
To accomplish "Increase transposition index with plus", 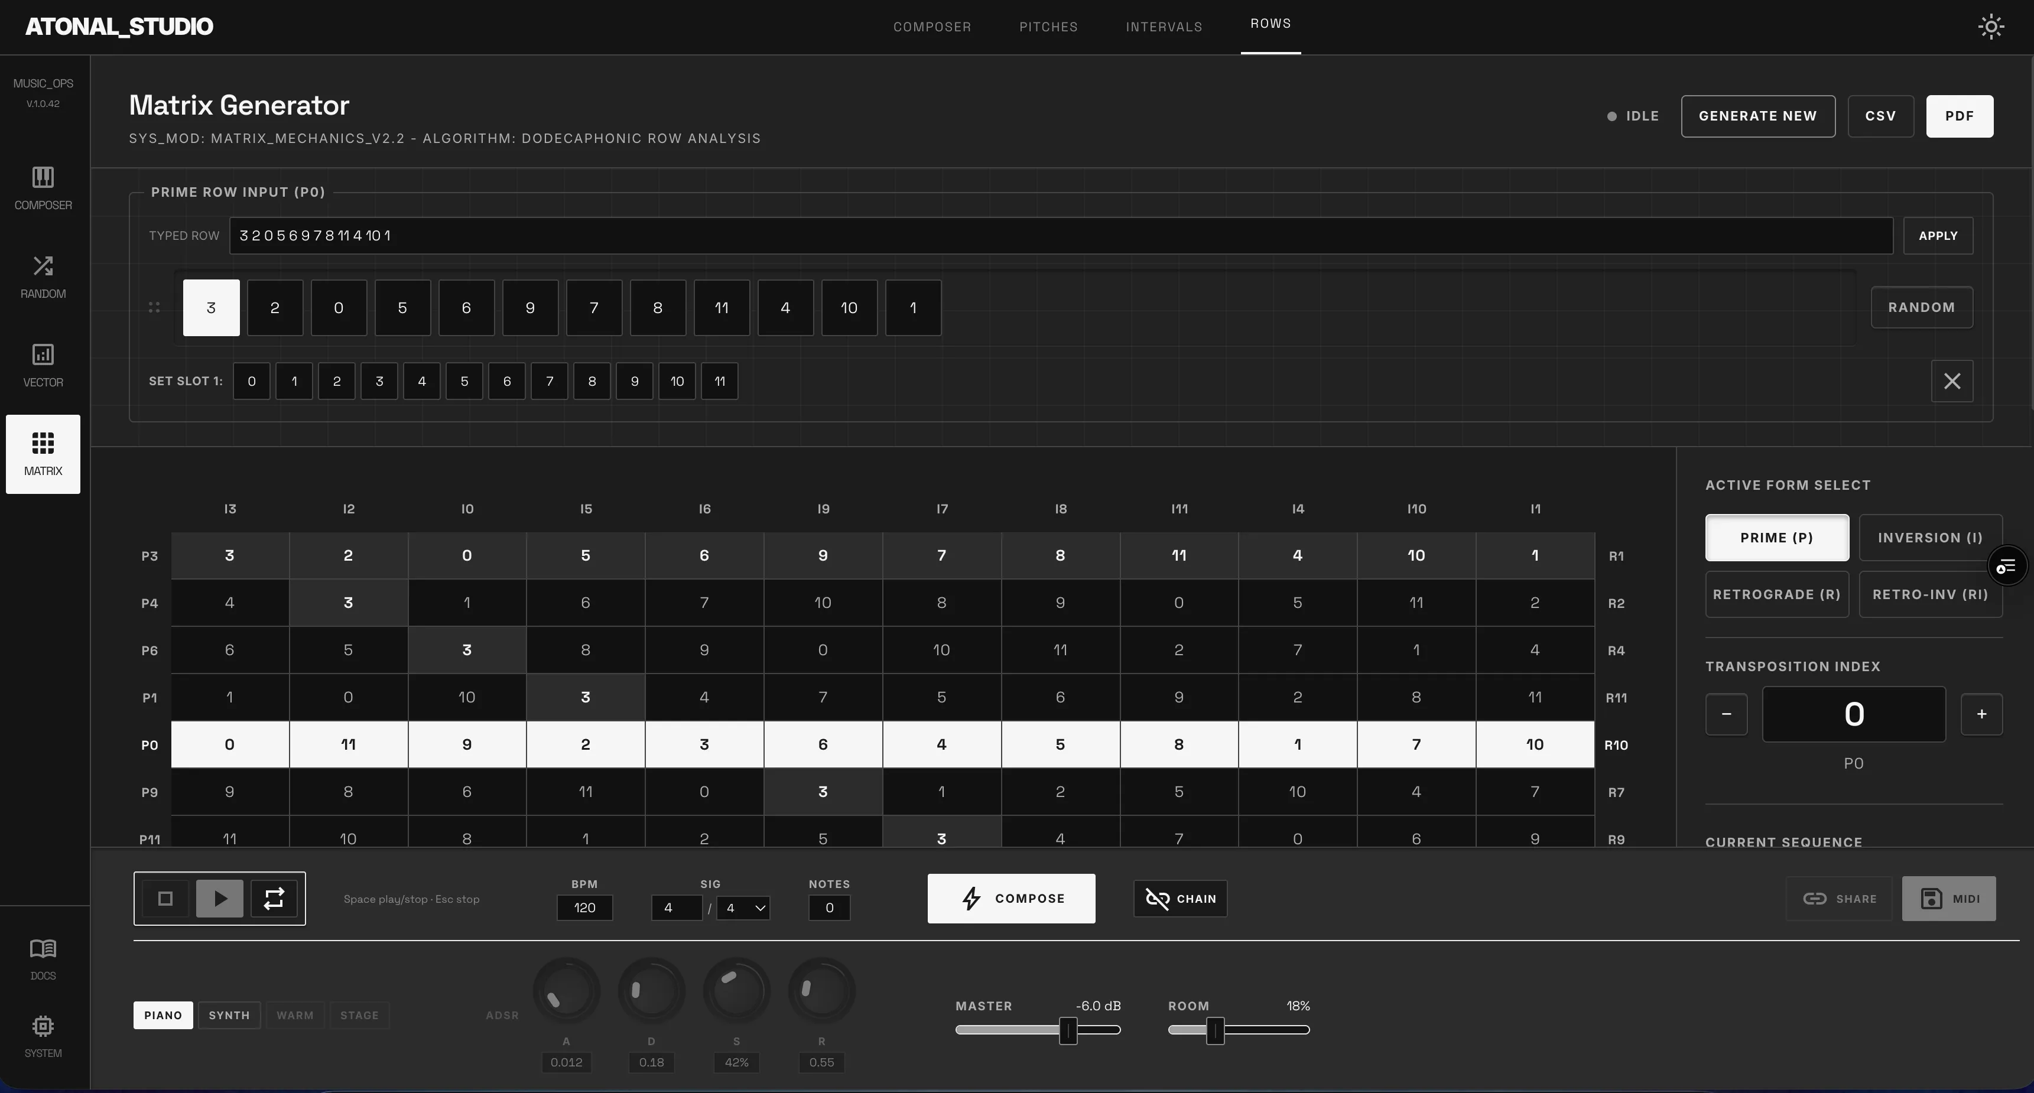I will [1982, 714].
